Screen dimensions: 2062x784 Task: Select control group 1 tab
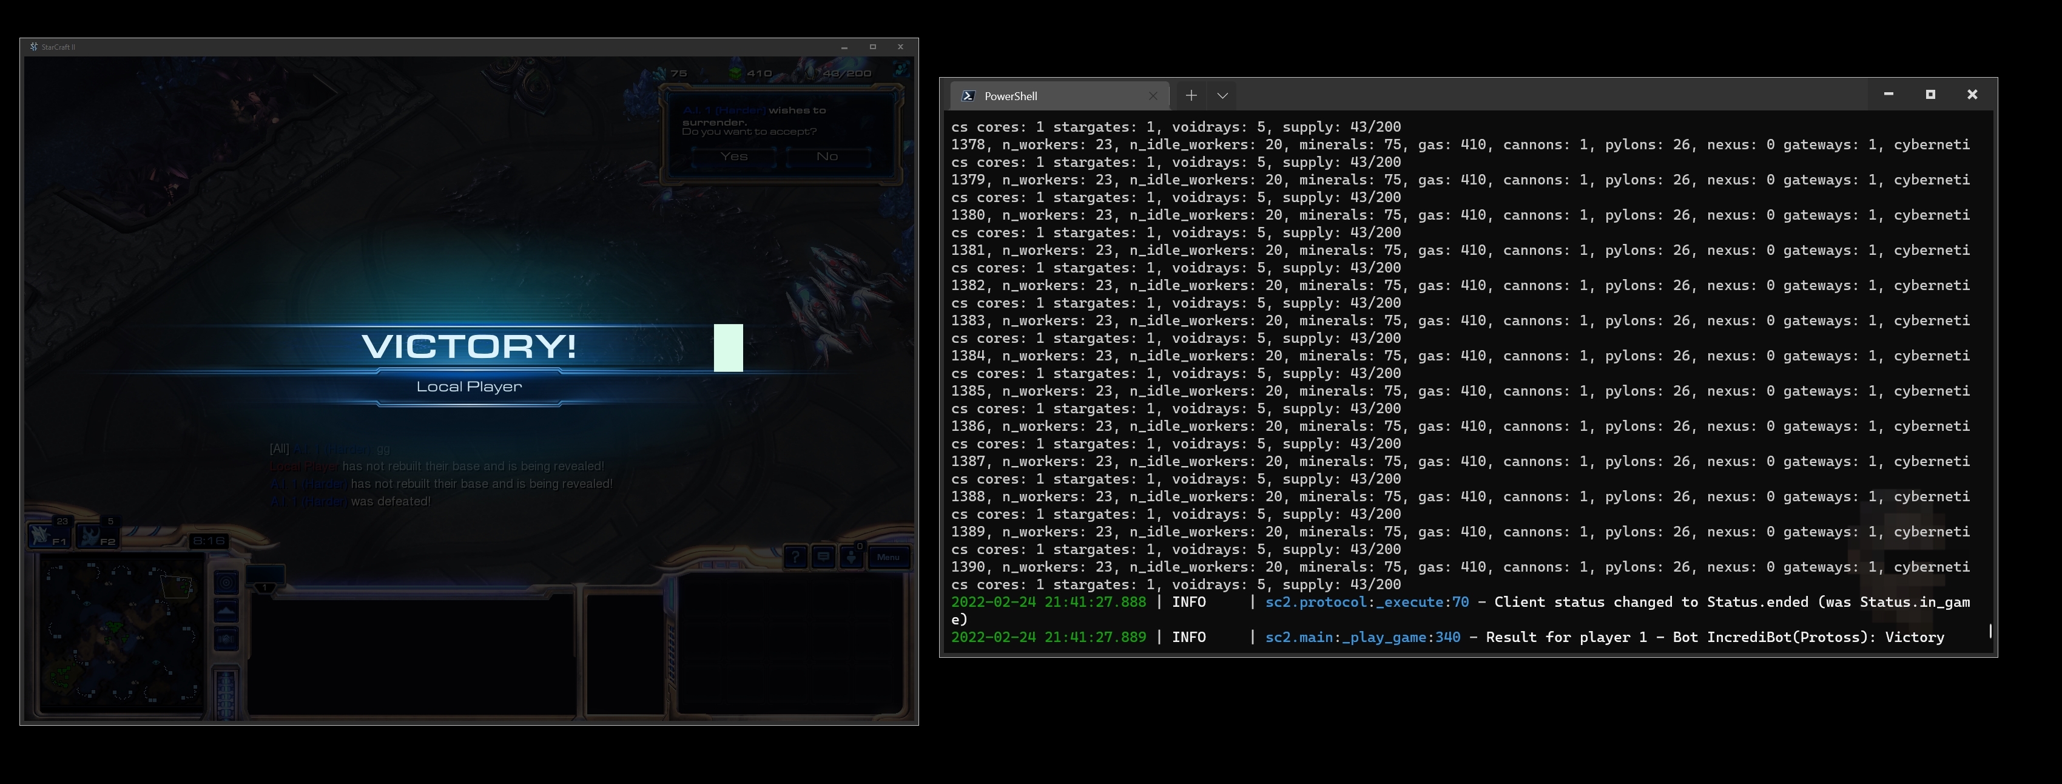point(265,576)
